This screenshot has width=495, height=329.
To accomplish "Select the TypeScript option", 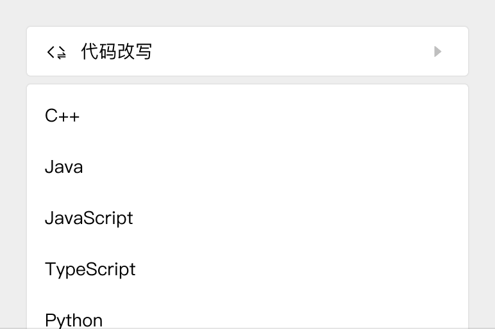I will [x=90, y=269].
